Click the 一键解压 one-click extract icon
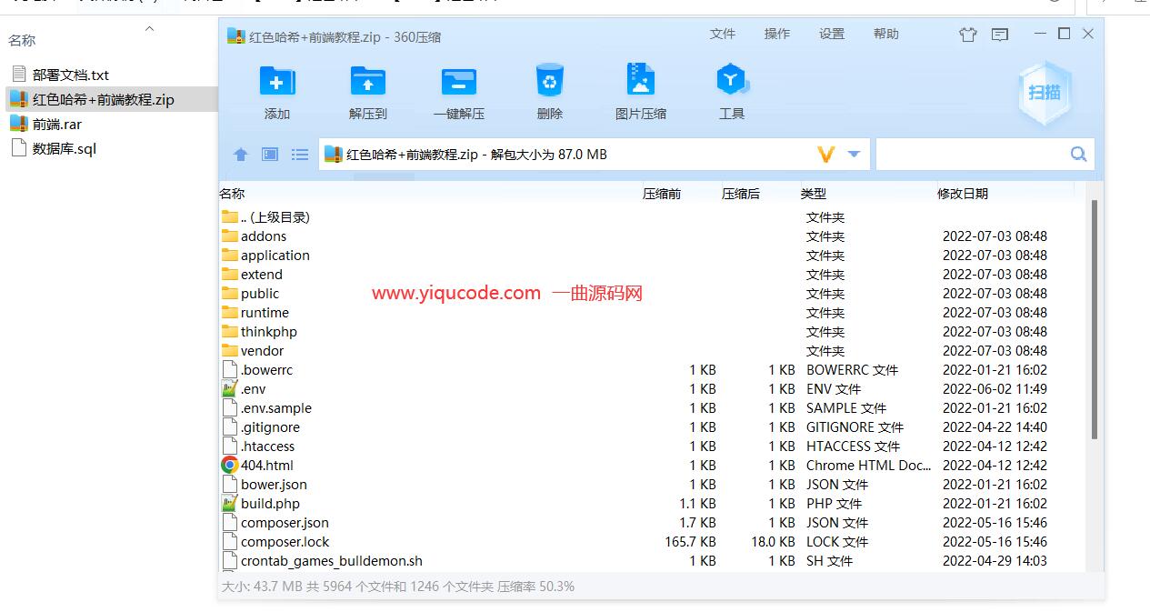Viewport: 1150px width, 612px height. pos(459,81)
